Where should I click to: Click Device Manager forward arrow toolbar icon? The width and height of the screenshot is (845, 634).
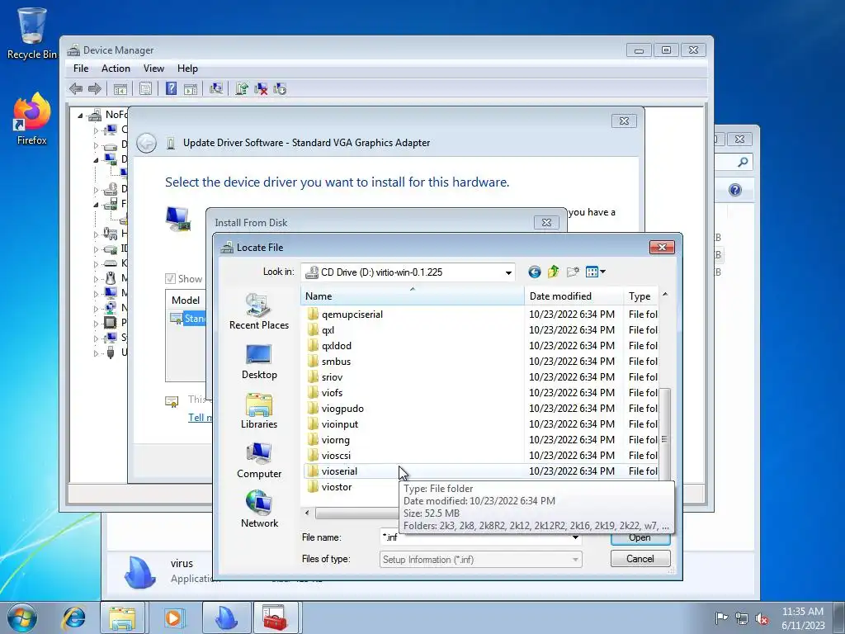95,89
